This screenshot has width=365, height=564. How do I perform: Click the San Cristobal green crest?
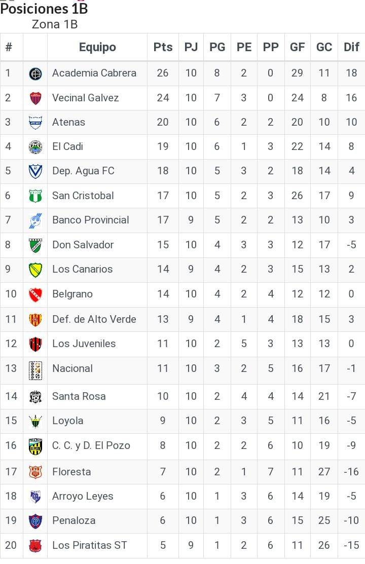35,196
